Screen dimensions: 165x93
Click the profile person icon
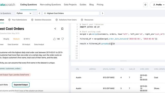pos(154,5)
